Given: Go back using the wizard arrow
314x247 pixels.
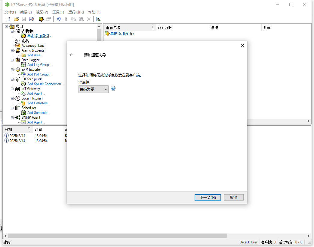Looking at the screenshot, I should click(x=71, y=55).
